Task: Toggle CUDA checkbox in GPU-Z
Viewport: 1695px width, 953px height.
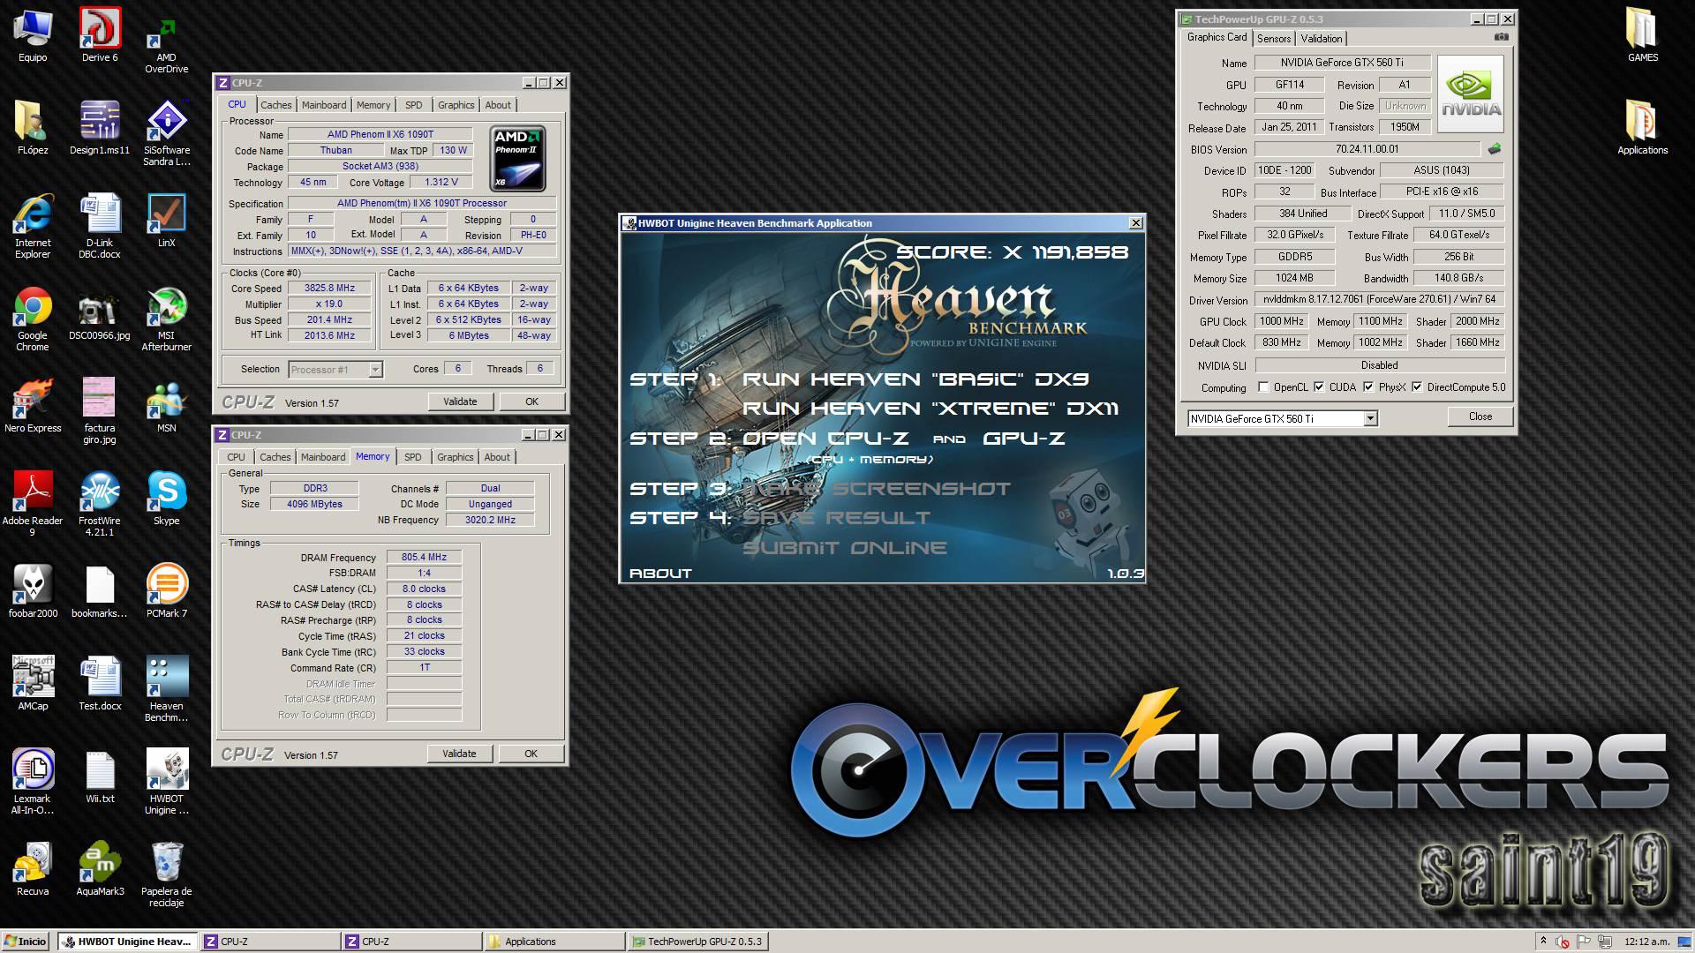Action: pos(1319,387)
